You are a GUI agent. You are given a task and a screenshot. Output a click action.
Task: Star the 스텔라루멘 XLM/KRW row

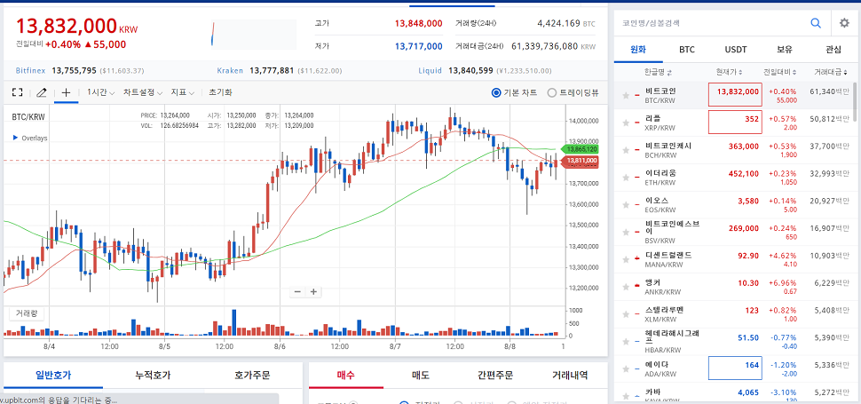(625, 314)
